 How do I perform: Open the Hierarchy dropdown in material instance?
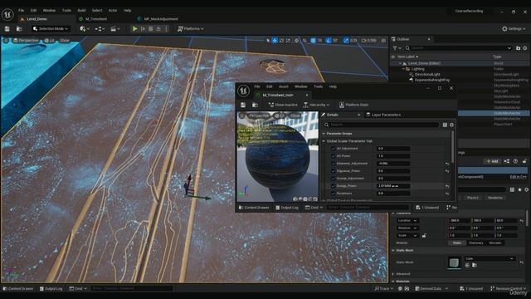point(316,105)
